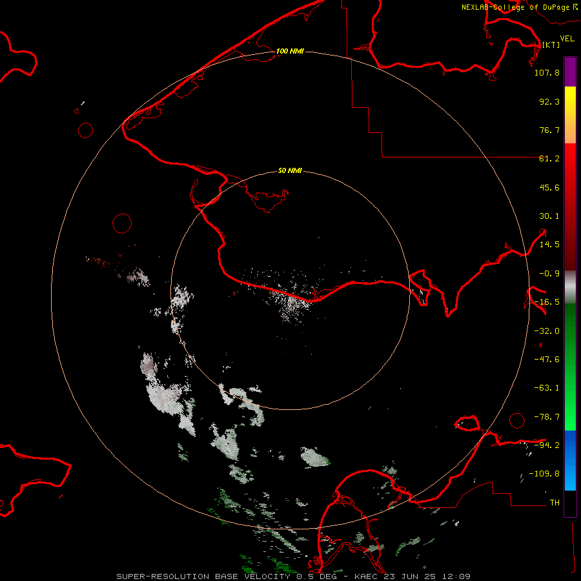
Task: Pick the green segment of the color bar
Action: (570, 367)
